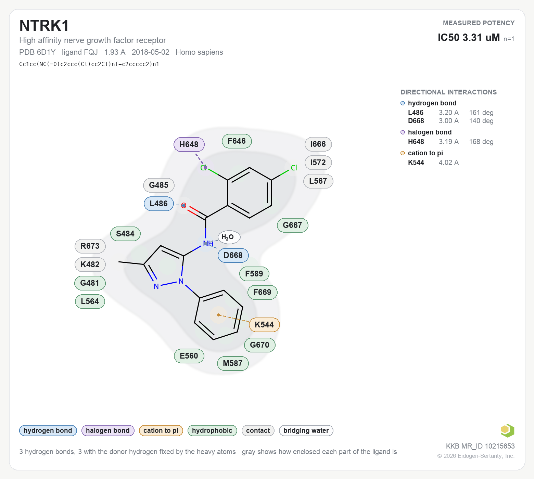The image size is (534, 479).
Task: Select the F669 residue label
Action: coord(263,292)
